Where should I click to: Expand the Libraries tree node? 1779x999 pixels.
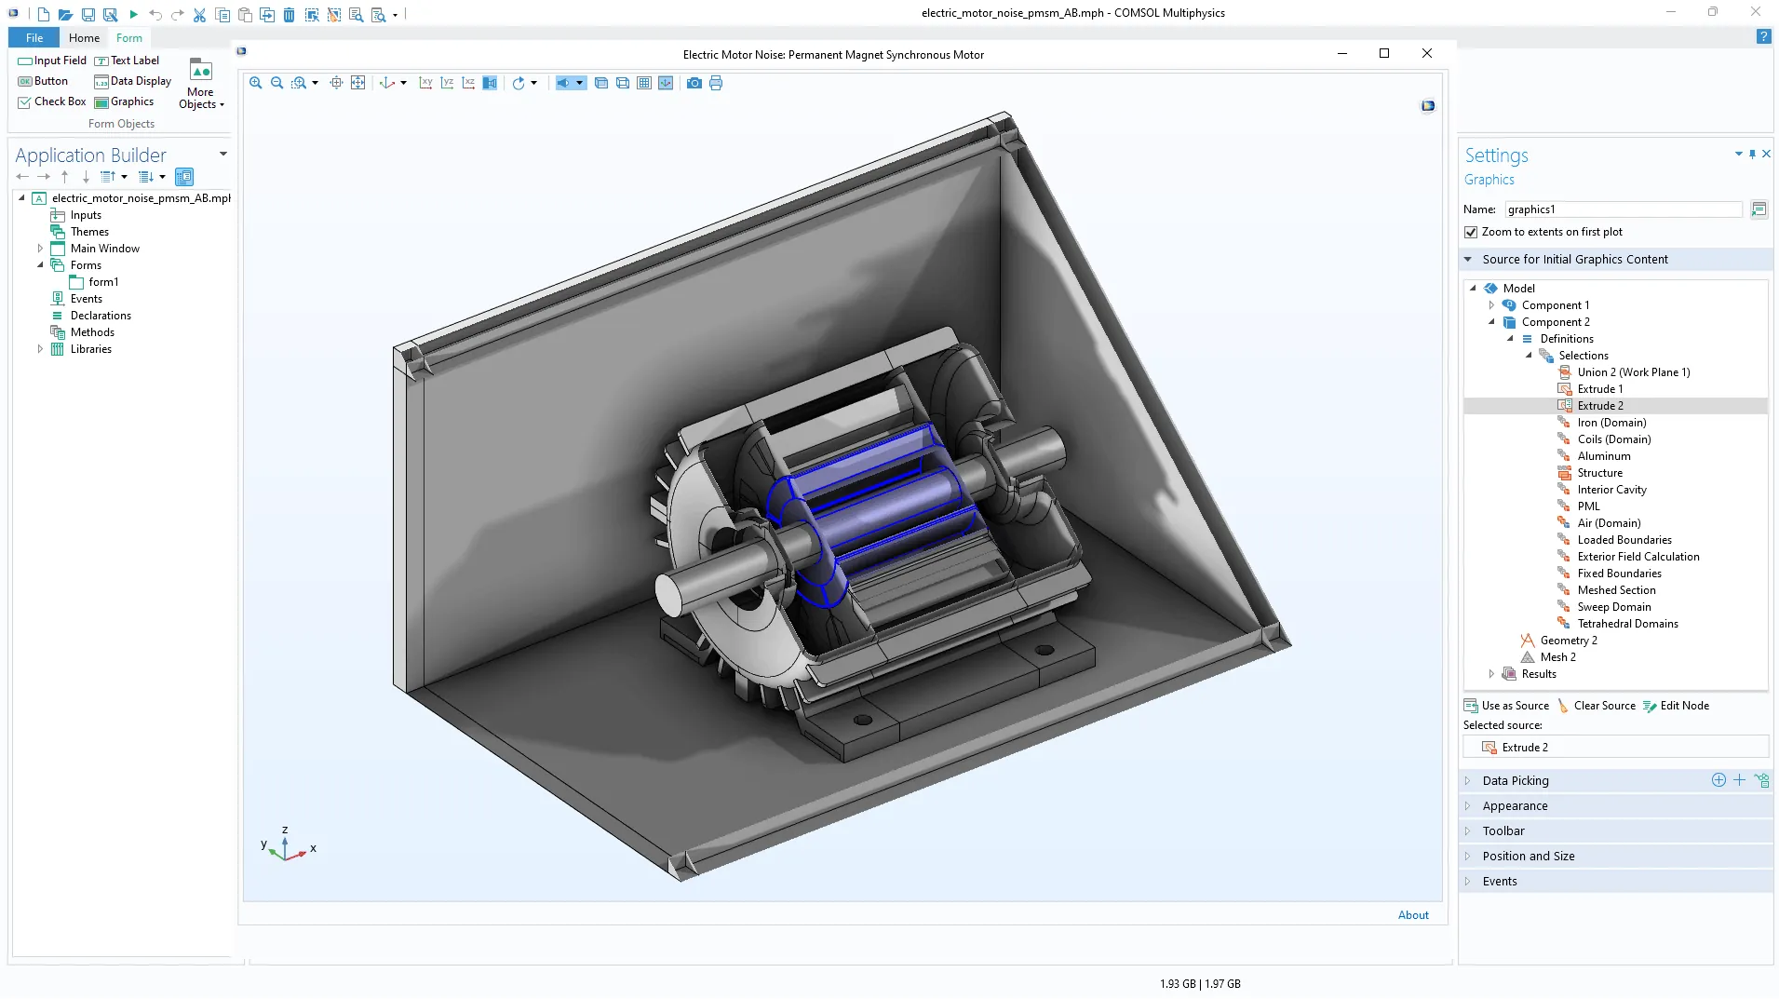pyautogui.click(x=40, y=349)
